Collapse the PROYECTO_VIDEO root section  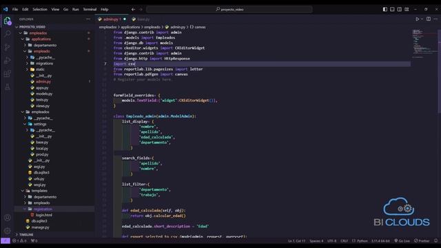click(32, 27)
